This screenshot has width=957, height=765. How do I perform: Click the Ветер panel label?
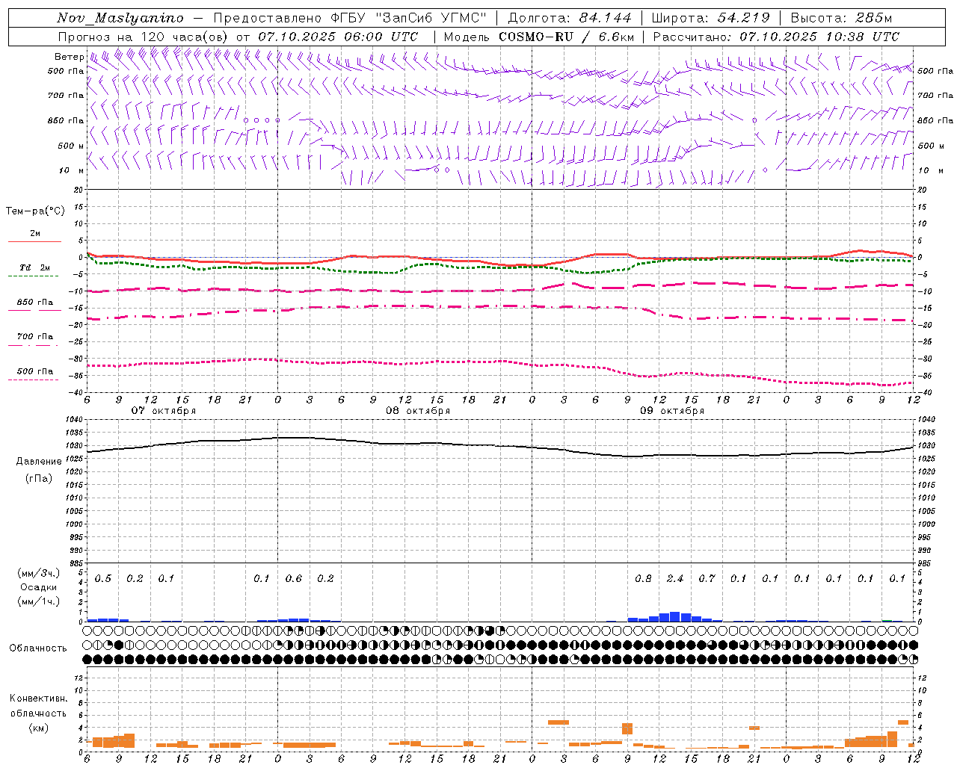(x=69, y=56)
